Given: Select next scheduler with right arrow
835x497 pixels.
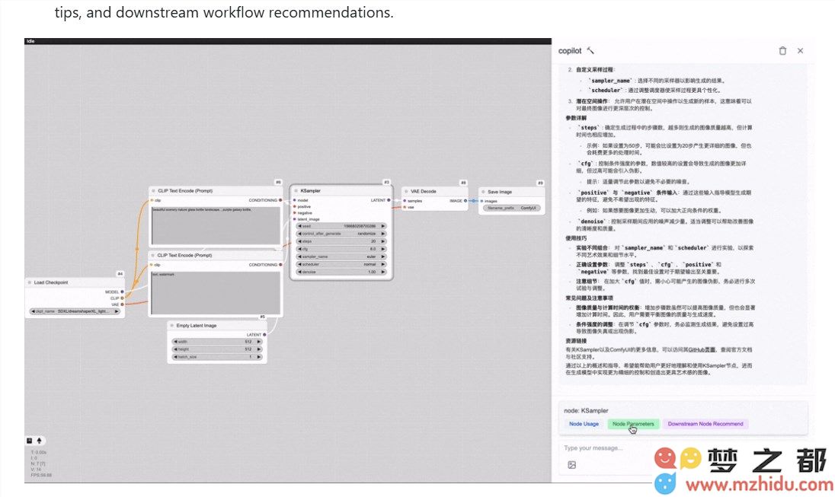Looking at the screenshot, I should pyautogui.click(x=383, y=264).
